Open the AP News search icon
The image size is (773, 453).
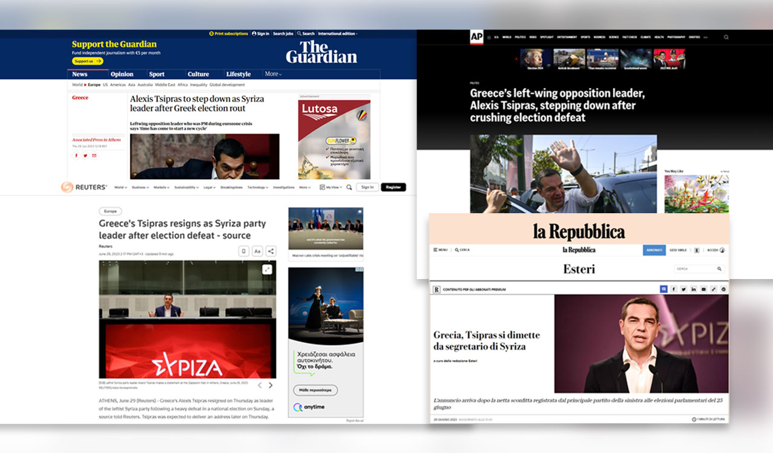(726, 36)
